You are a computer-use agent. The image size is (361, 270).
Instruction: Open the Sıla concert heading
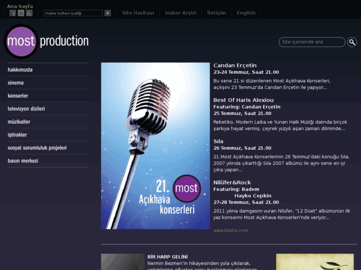218,141
